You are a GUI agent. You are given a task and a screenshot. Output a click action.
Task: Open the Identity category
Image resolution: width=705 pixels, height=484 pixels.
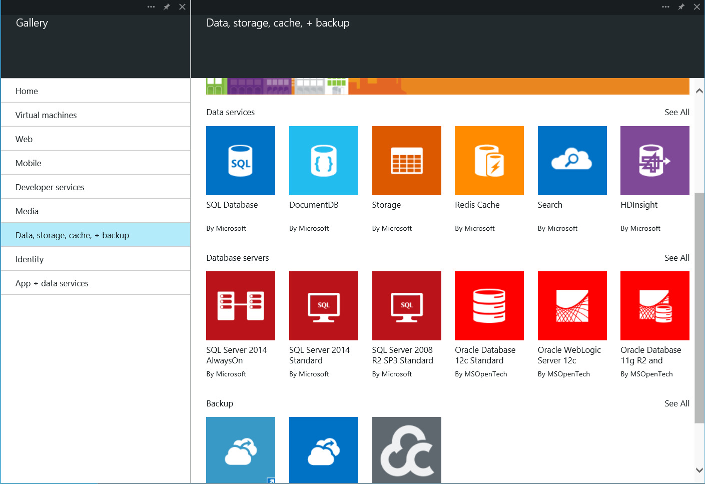[x=96, y=259]
